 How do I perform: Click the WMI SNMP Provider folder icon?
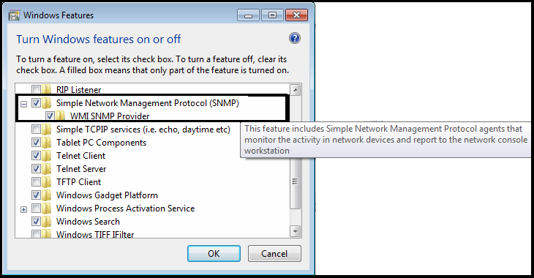click(61, 116)
